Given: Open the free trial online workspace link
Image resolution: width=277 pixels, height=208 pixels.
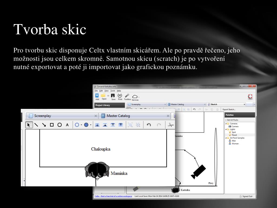Looking at the screenshot, I should tap(113, 196).
